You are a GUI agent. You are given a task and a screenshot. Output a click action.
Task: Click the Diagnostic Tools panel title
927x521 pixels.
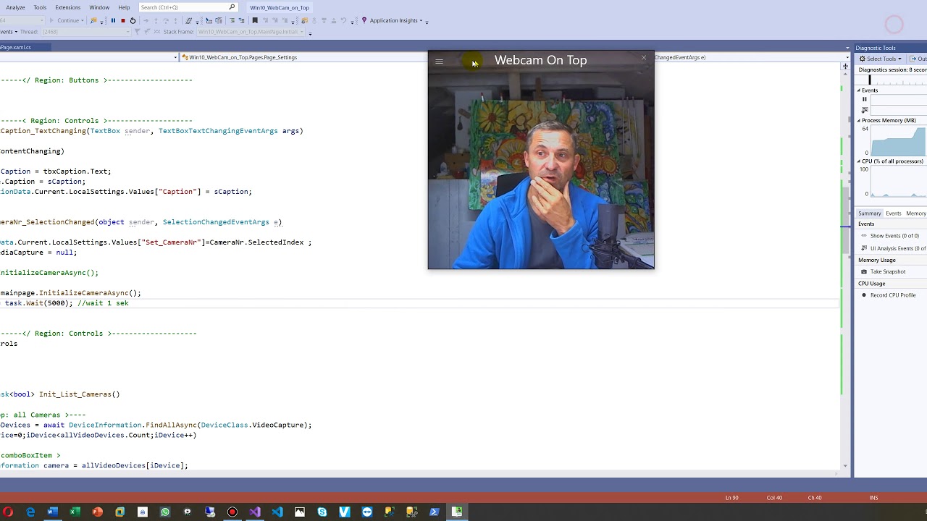[876, 48]
